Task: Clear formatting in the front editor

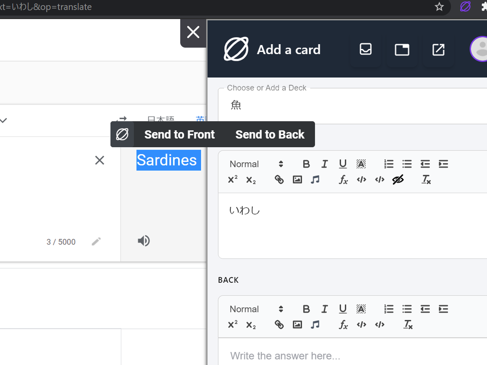Action: (426, 180)
